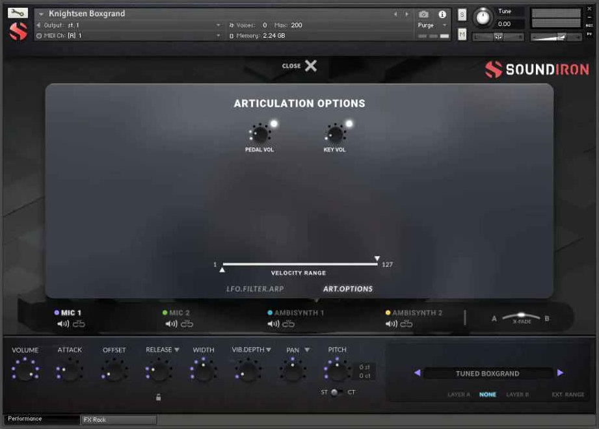Click the lock icon below the Release knob
This screenshot has height=429, width=599.
(x=158, y=396)
